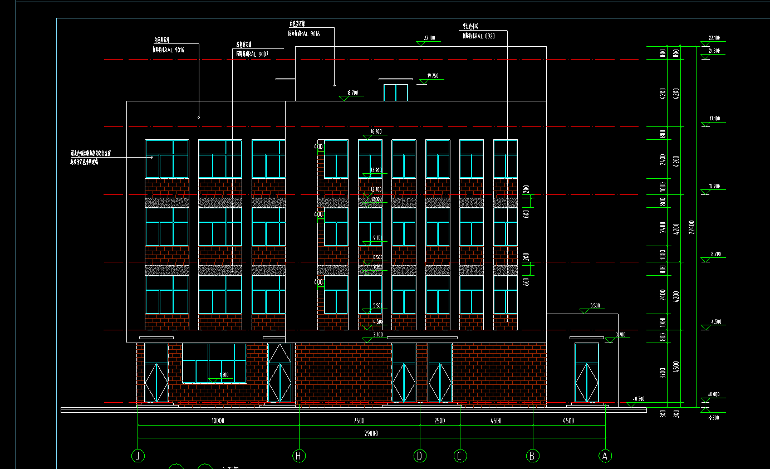The width and height of the screenshot is (770, 469).
Task: Pick the axis bubble labeled B
Action: pyautogui.click(x=533, y=456)
